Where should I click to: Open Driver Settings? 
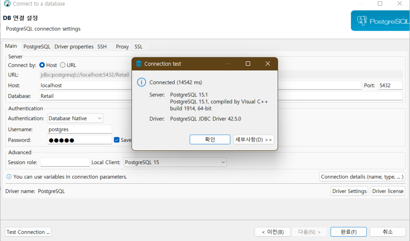tap(349, 191)
